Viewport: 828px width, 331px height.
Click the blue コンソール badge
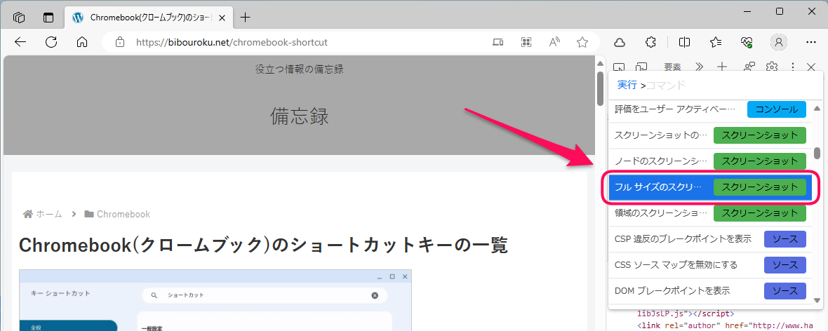click(776, 109)
